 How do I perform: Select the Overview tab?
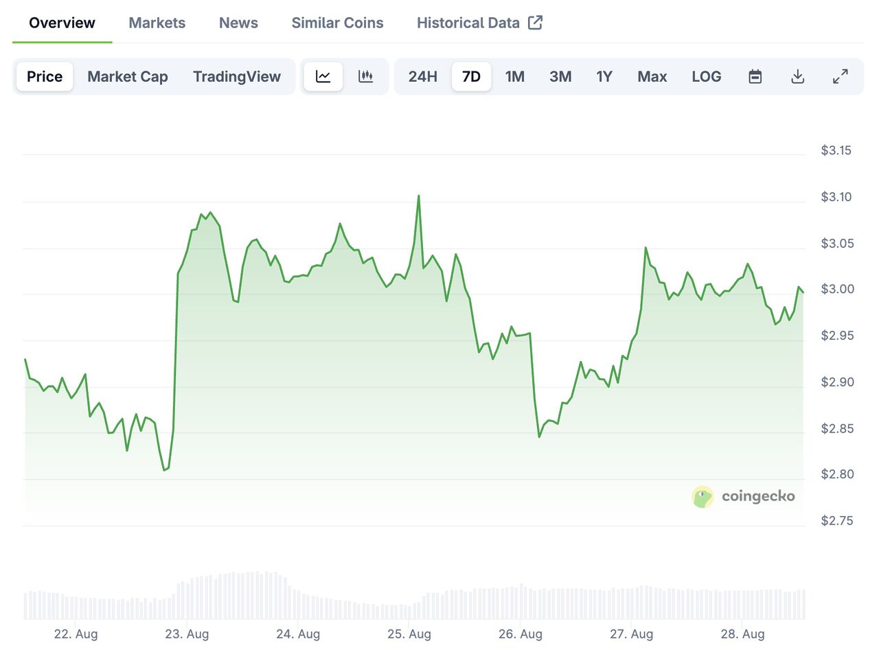[x=61, y=22]
